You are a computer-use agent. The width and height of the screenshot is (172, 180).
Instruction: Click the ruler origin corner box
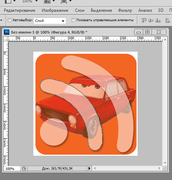(6, 39)
